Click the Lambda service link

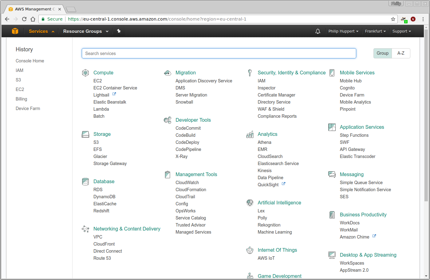(x=101, y=109)
